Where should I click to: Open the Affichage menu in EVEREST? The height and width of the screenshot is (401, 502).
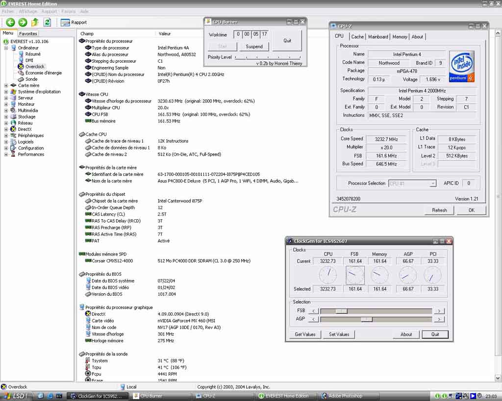point(28,11)
